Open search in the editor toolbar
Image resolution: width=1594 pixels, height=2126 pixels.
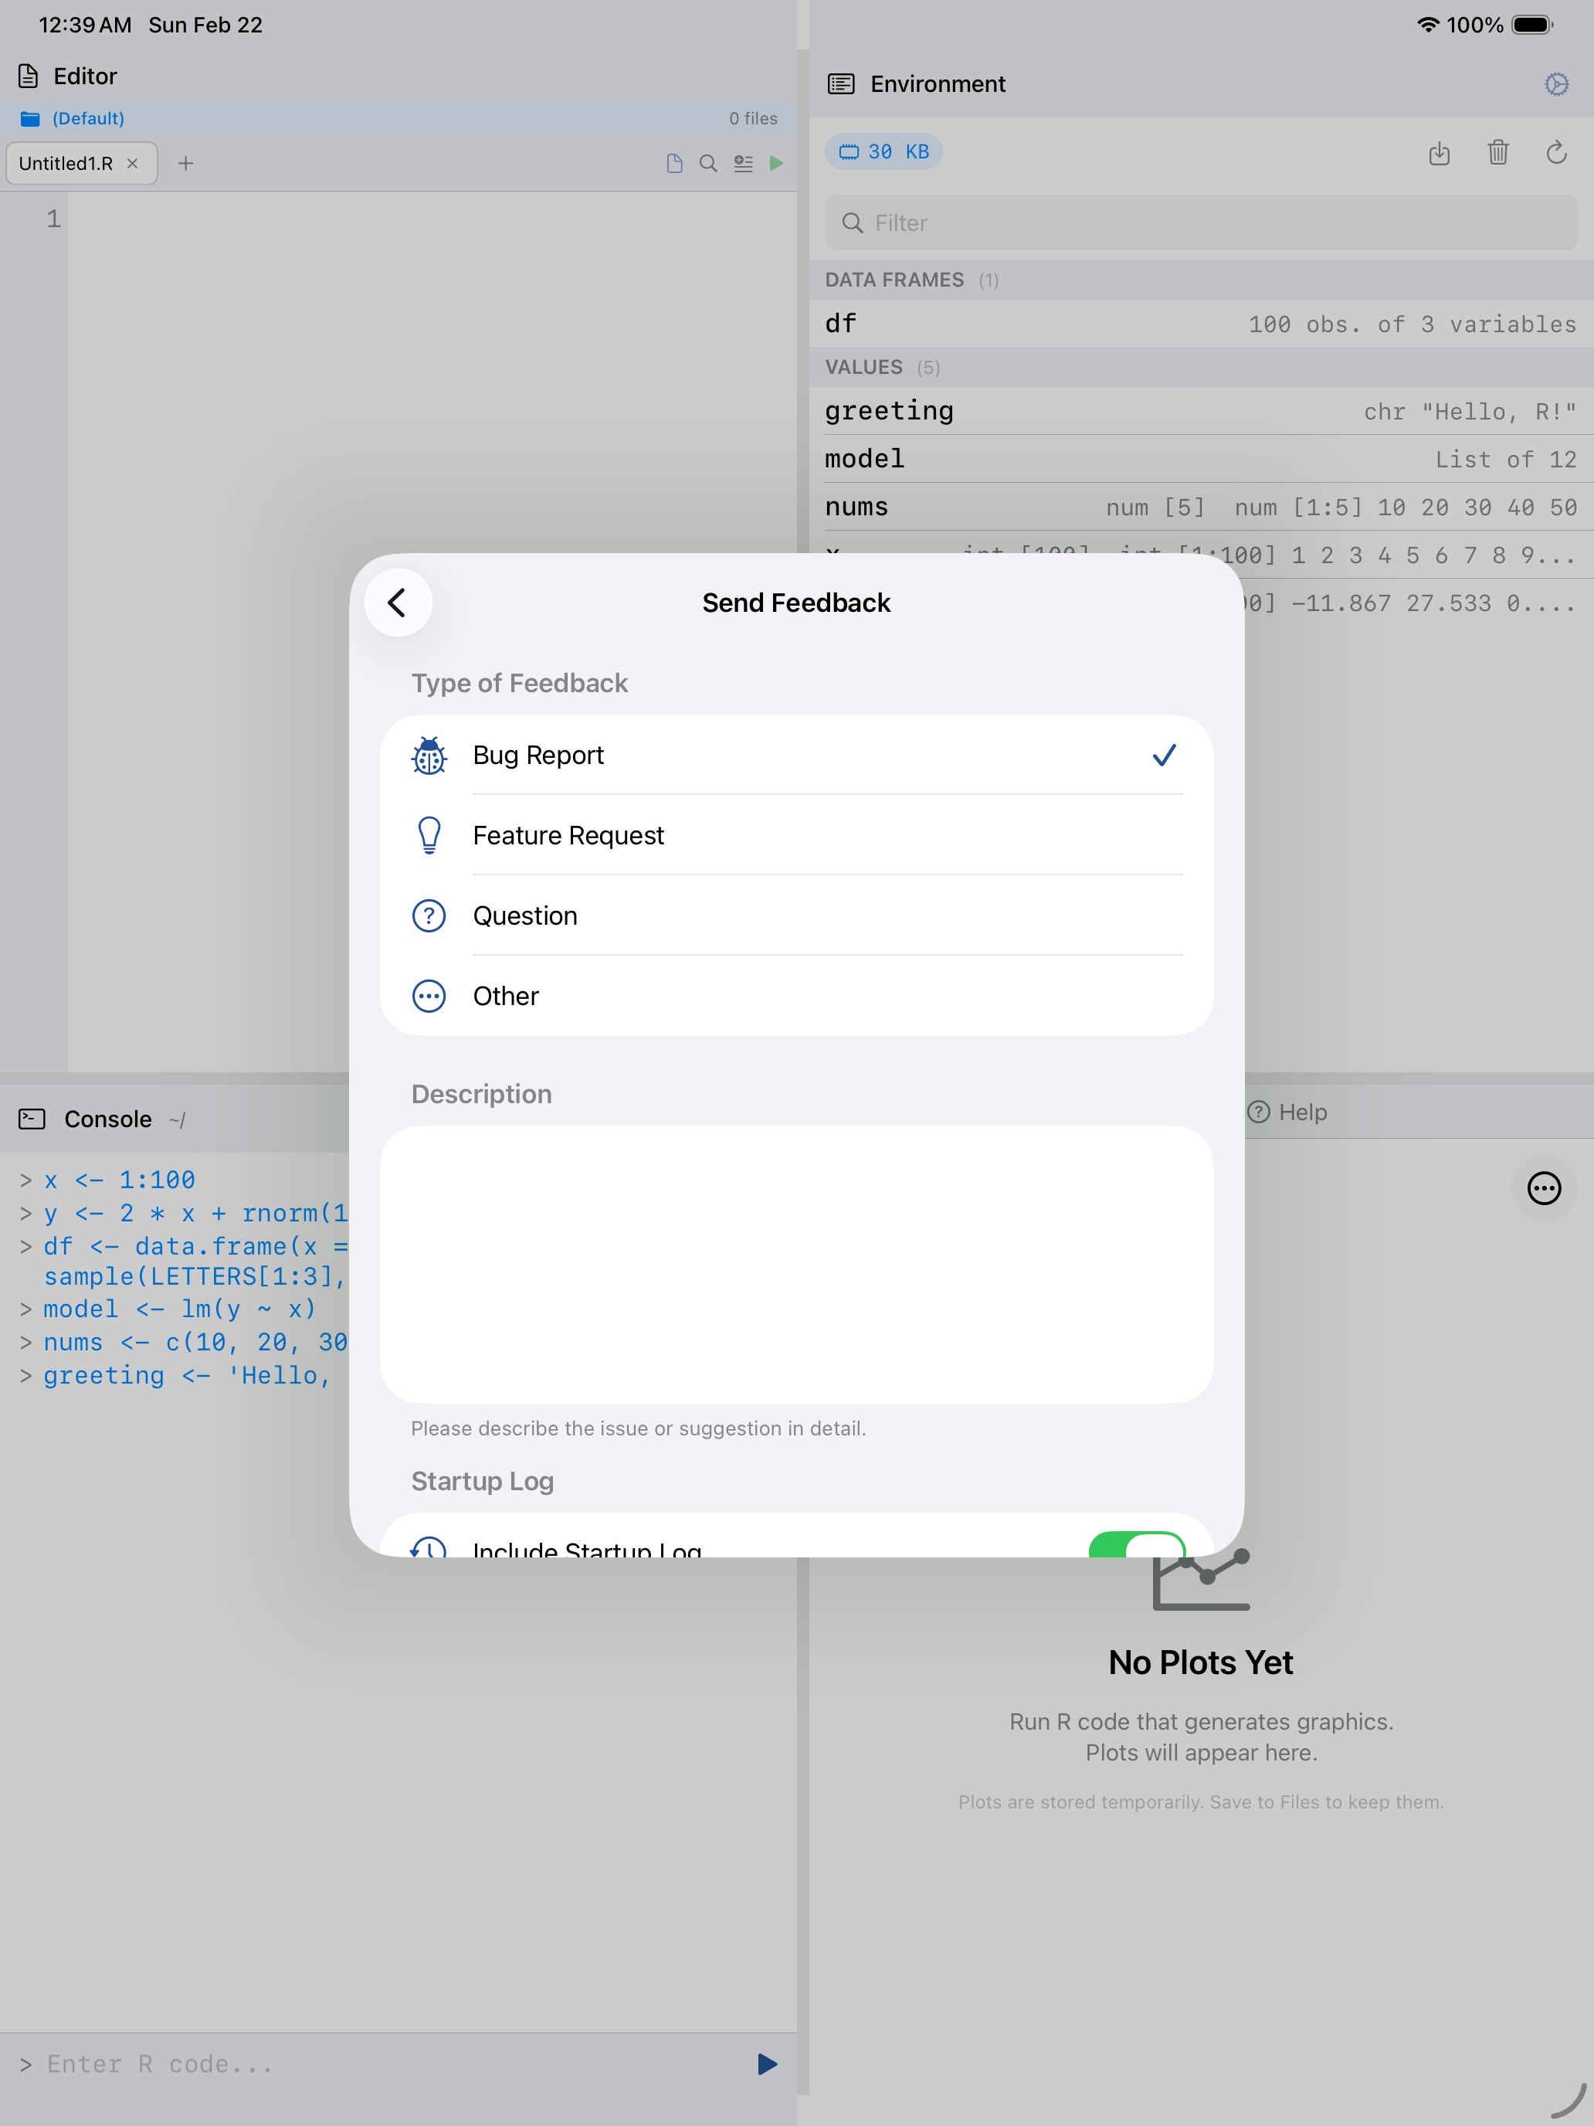(x=709, y=164)
